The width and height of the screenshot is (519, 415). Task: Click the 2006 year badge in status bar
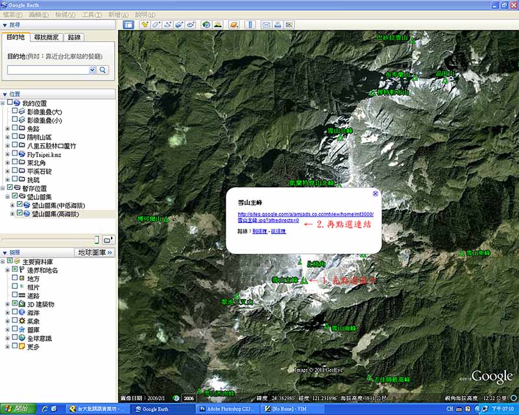pyautogui.click(x=189, y=398)
